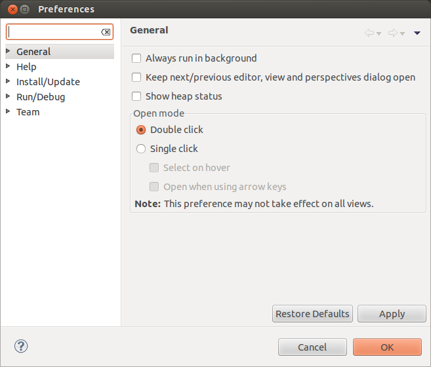Click the clear filter text icon
This screenshot has height=367, width=431.
click(106, 32)
